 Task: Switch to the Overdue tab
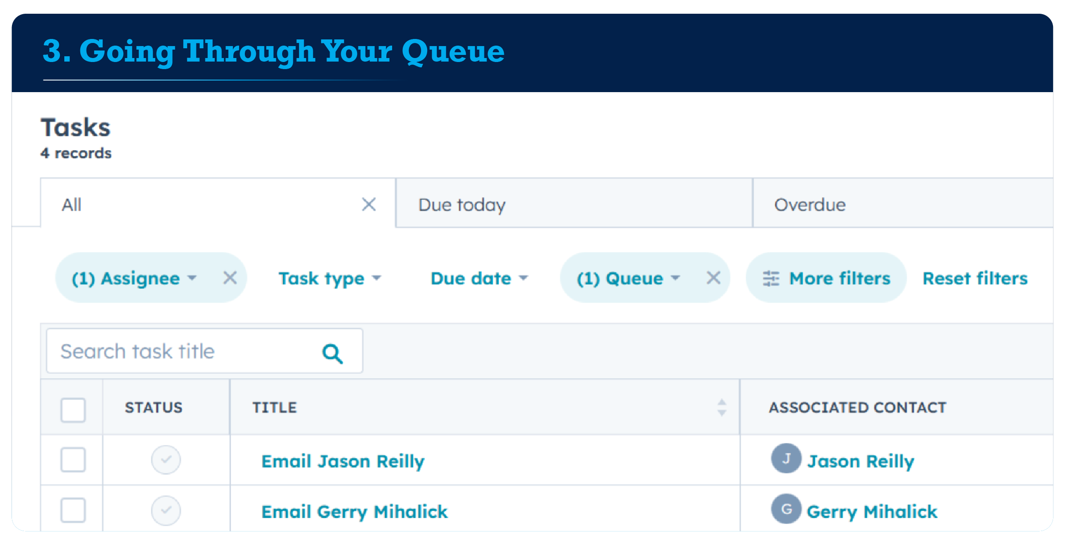[x=809, y=204]
